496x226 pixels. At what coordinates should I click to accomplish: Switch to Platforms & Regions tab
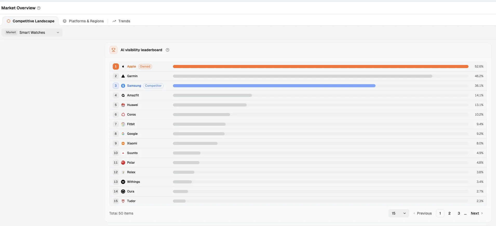[83, 21]
